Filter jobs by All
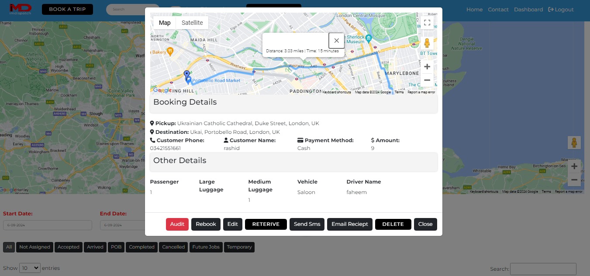Image resolution: width=590 pixels, height=276 pixels. [9, 247]
